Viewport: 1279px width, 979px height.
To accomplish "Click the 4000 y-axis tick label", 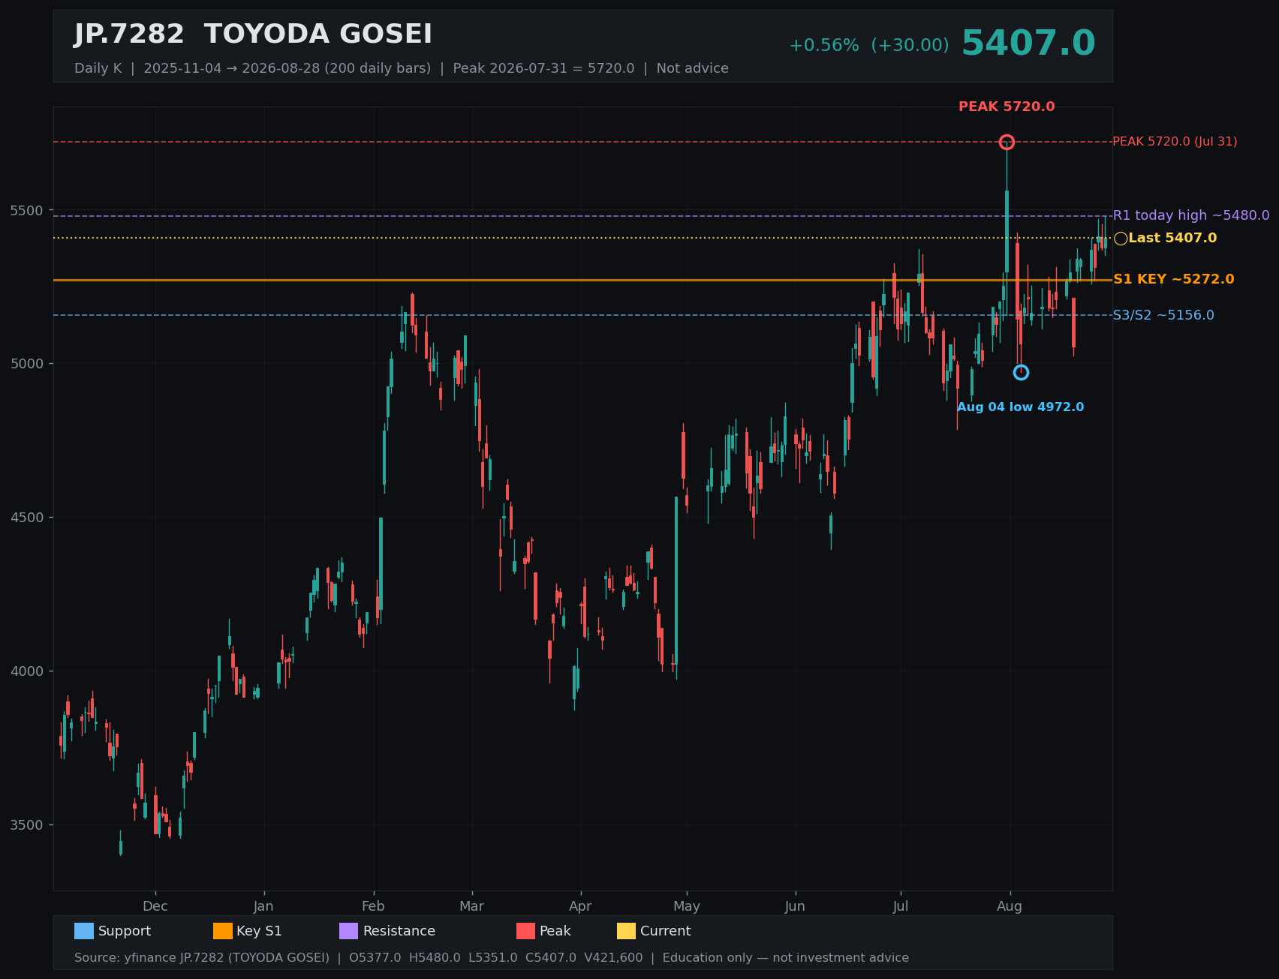I will 27,671.
